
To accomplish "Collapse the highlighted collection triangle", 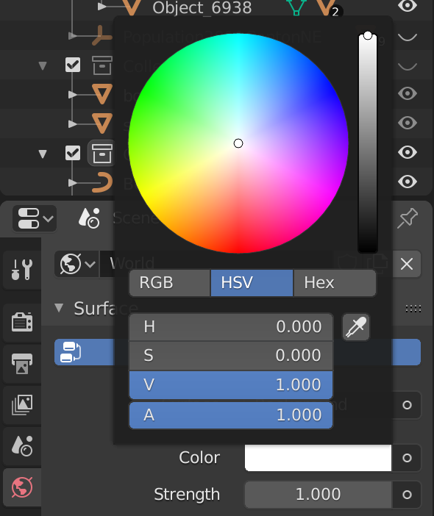I will click(43, 154).
